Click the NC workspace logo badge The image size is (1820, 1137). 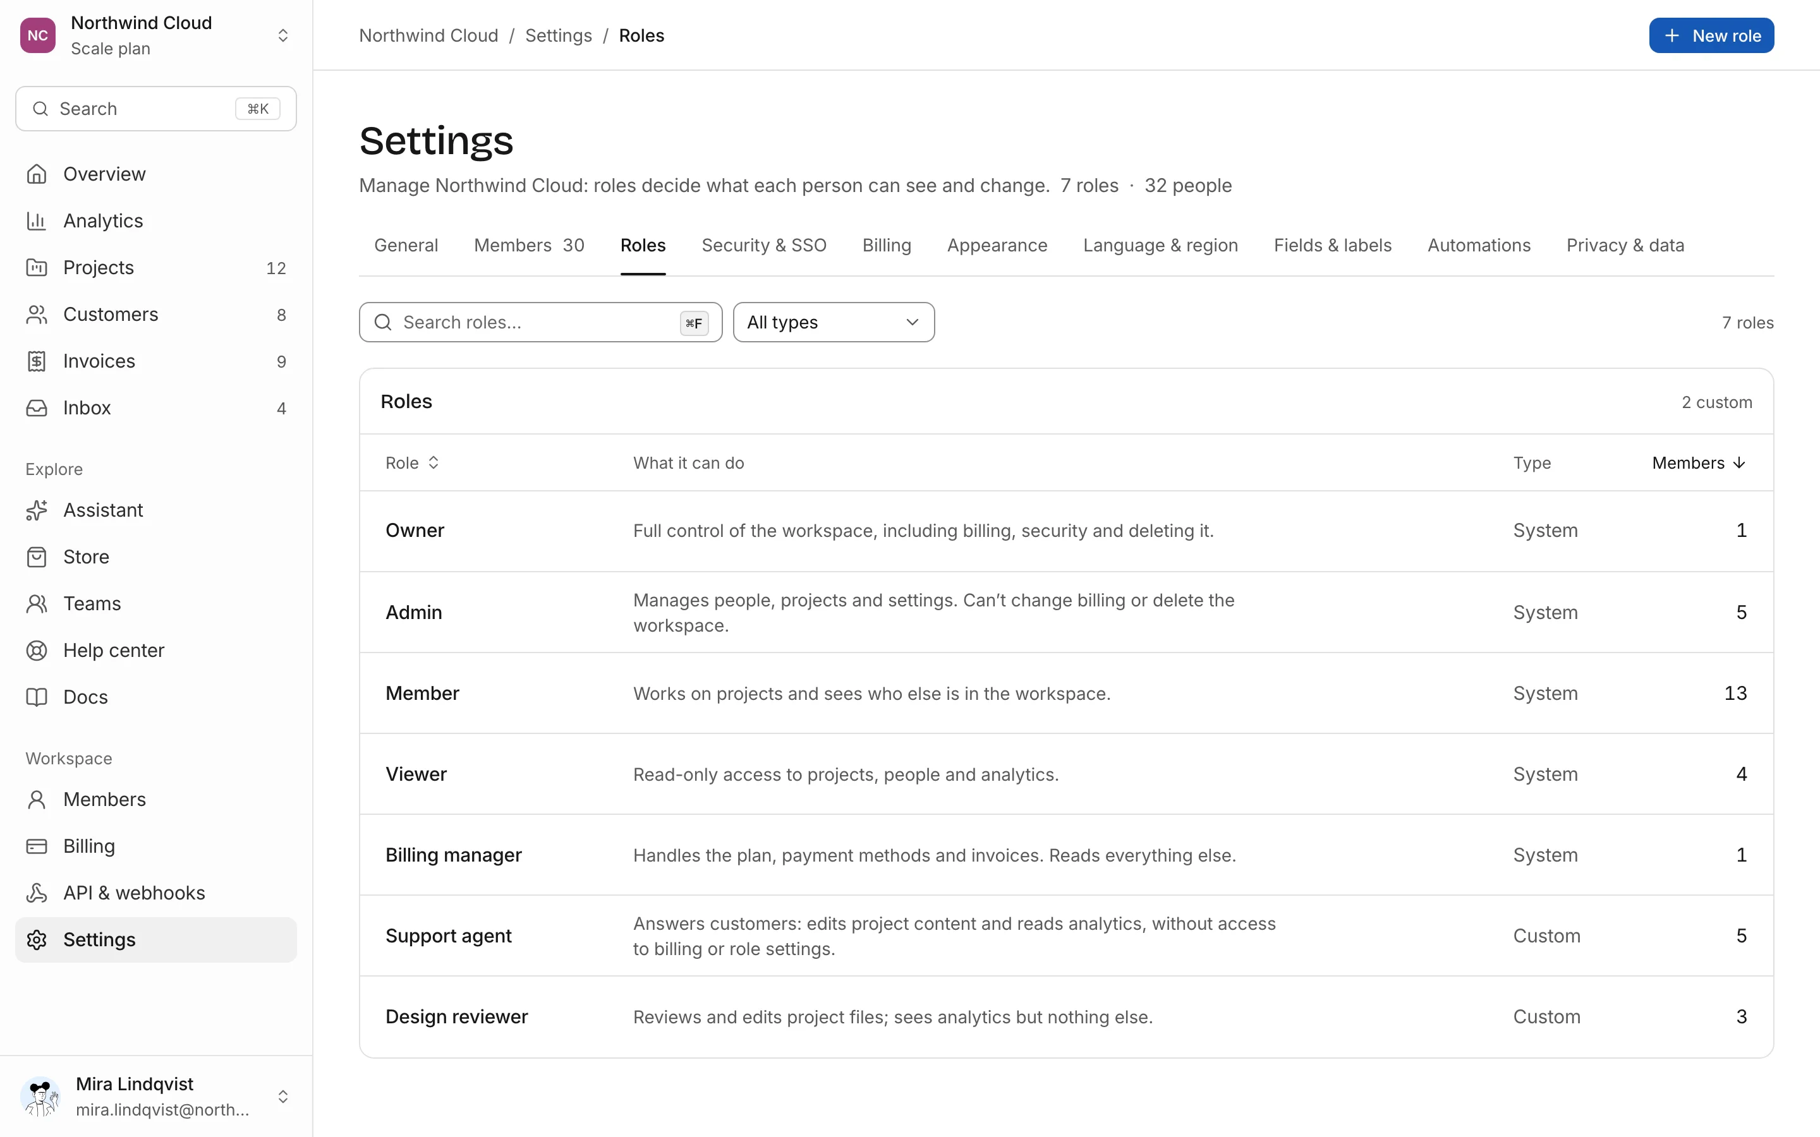point(38,35)
